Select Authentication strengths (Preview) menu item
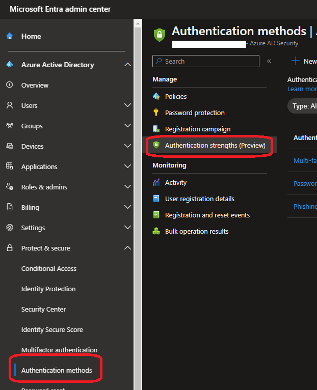317x390 pixels. 215,145
